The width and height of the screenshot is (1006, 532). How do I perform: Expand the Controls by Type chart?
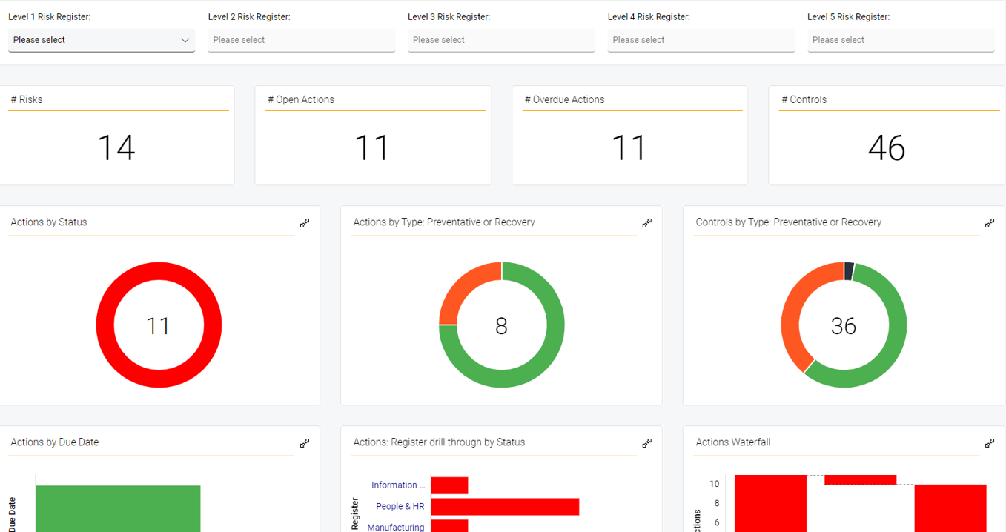pyautogui.click(x=990, y=222)
